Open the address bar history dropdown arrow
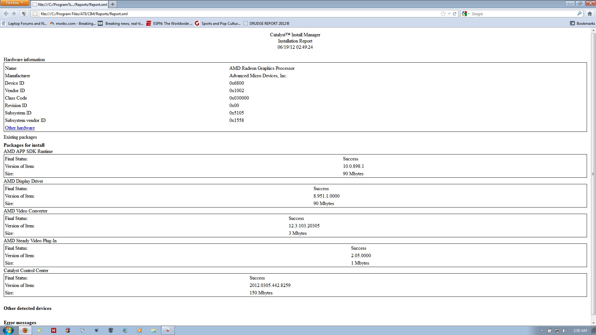 click(x=449, y=14)
